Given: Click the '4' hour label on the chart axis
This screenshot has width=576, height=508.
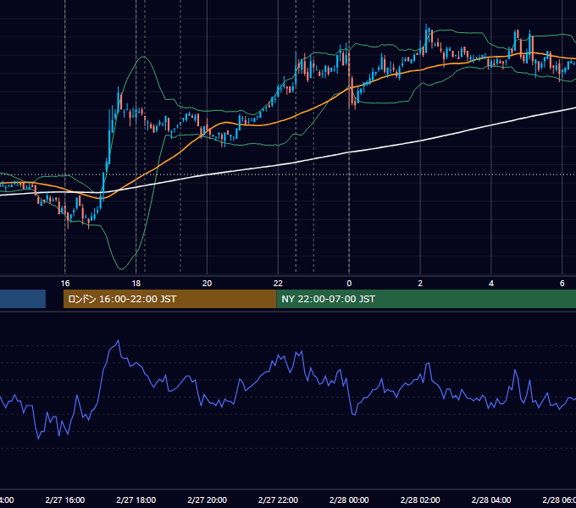Looking at the screenshot, I should (491, 283).
